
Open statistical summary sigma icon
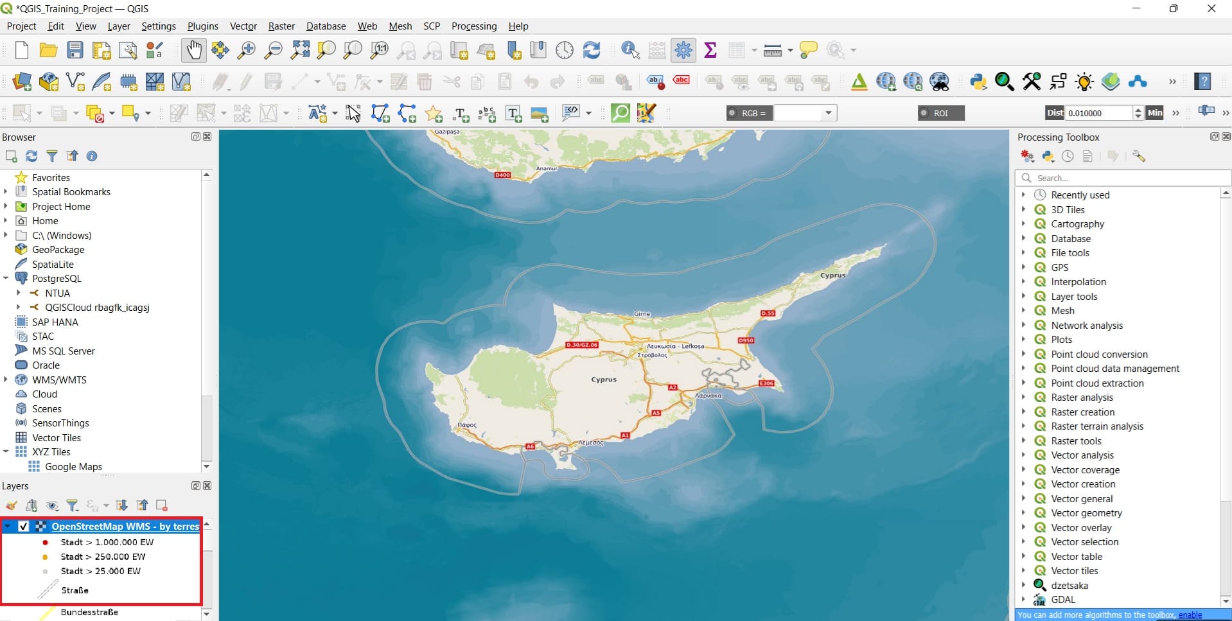click(x=710, y=50)
